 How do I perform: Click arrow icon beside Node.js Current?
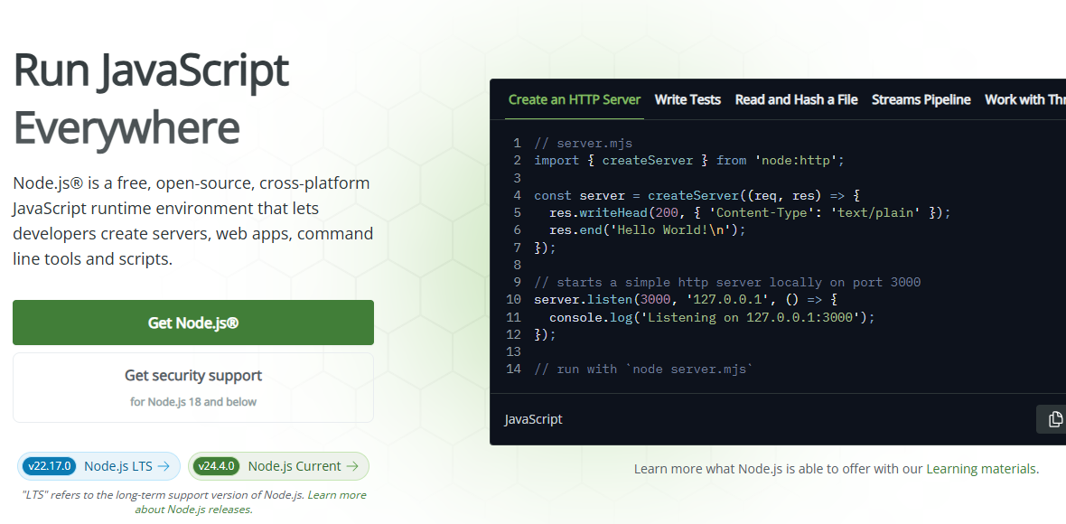click(x=352, y=466)
